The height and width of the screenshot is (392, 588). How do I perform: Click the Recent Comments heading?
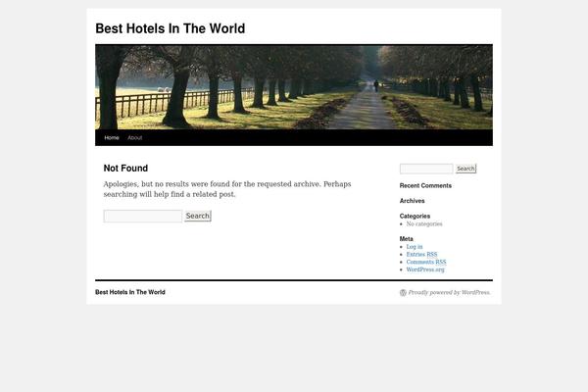(425, 185)
